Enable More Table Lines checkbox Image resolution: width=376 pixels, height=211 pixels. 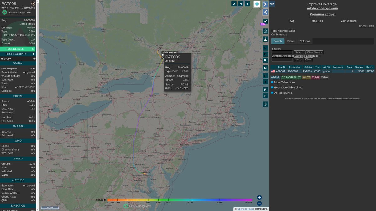(x=272, y=83)
